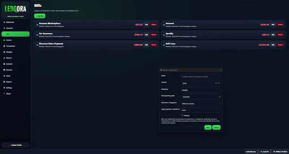Click the Spotify bill card icon
This screenshot has width=289, height=154.
tap(164, 35)
